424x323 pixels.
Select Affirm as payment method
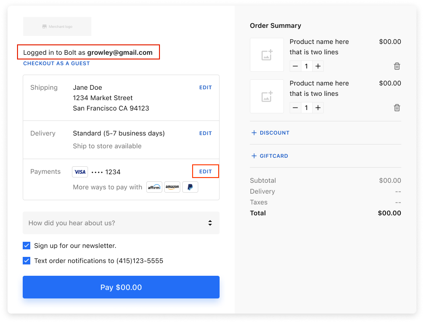(x=154, y=187)
